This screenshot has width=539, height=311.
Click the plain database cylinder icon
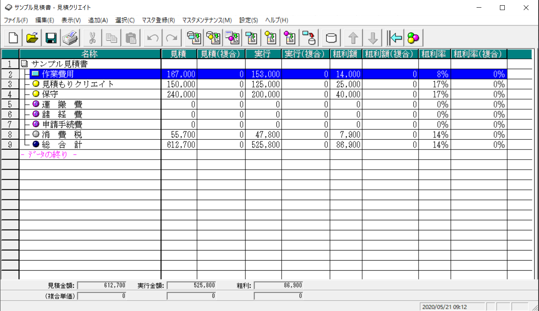click(x=331, y=38)
